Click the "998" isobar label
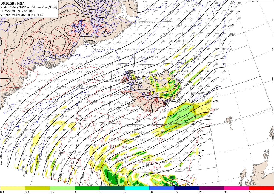Screen dimensions: 274x194 pyautogui.click(x=138, y=121)
